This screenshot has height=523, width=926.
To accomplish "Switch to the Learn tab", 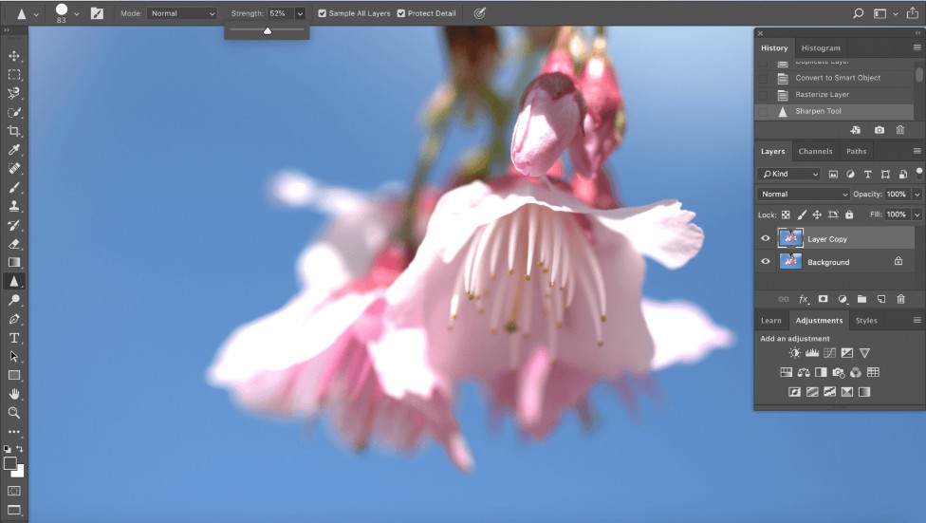I will pyautogui.click(x=770, y=320).
